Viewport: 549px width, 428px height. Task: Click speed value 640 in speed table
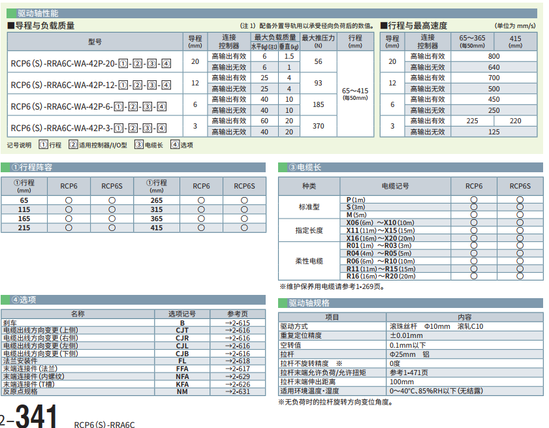point(494,67)
